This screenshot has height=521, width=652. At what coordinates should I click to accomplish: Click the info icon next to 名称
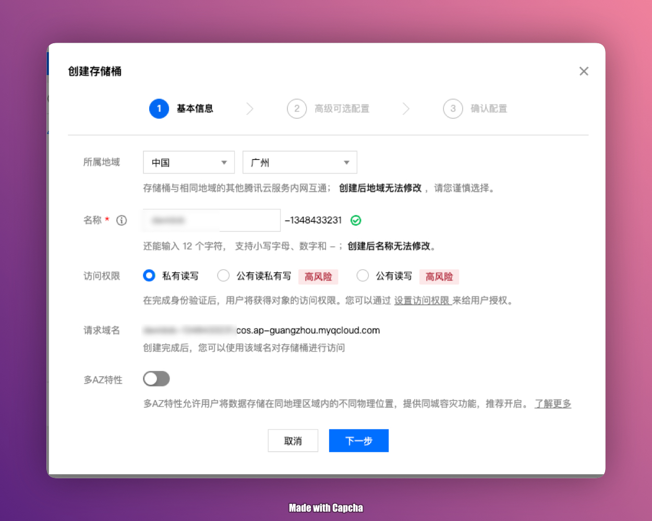pos(122,220)
